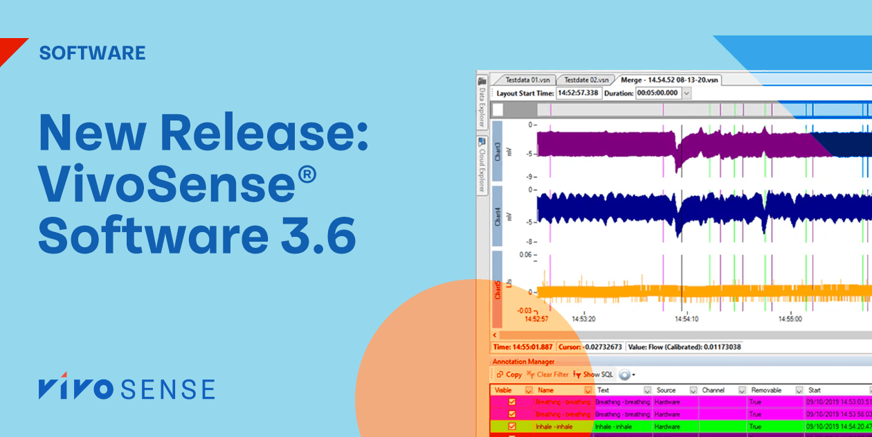This screenshot has width=872, height=437.
Task: Click the Annotation Manager panel title
Action: click(x=523, y=362)
